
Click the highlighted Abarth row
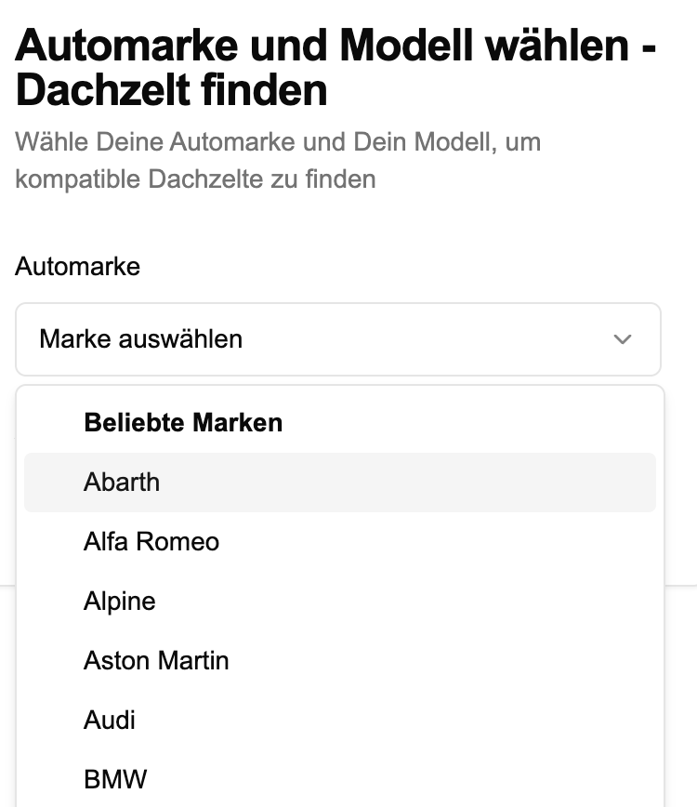340,483
